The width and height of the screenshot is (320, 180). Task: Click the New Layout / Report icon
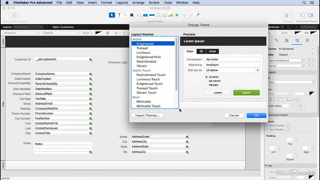[x=14, y=15]
